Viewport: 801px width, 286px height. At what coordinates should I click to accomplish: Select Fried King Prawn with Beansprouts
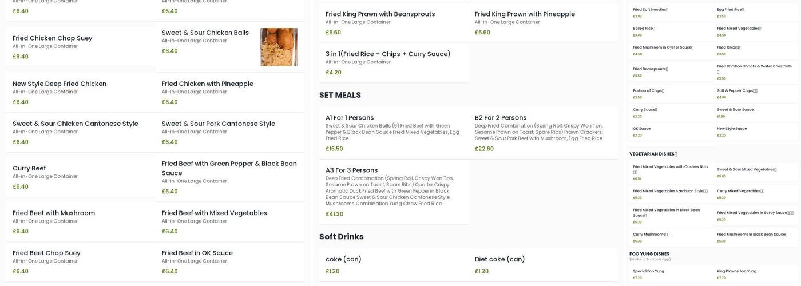(380, 14)
